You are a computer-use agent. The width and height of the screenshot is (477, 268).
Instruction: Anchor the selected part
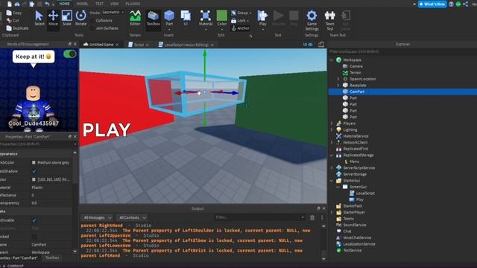point(241,28)
